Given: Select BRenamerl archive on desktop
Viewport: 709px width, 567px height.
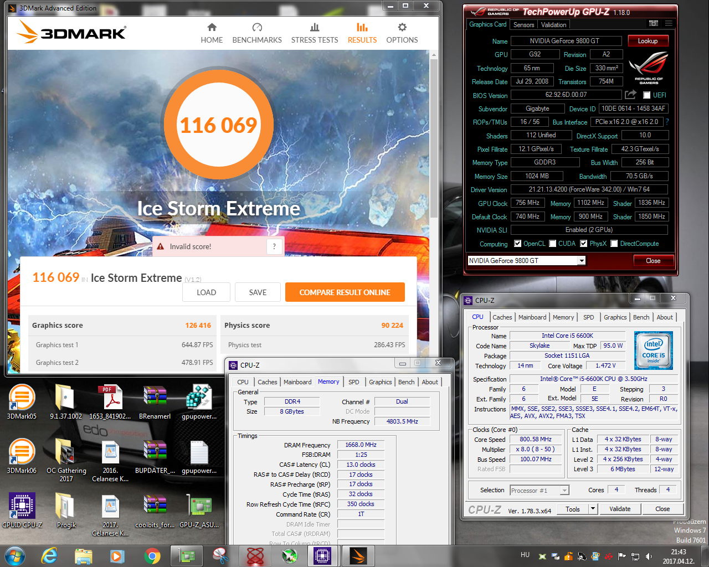Looking at the screenshot, I should click(x=155, y=401).
